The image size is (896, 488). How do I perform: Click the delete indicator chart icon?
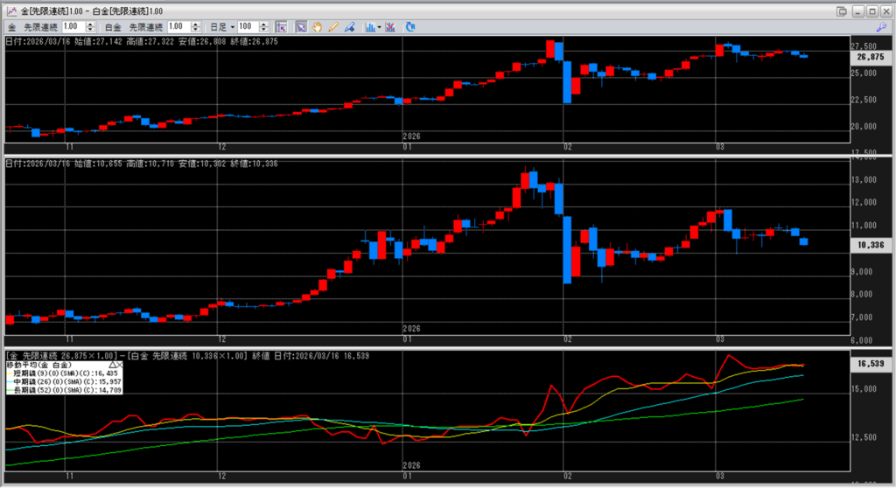pos(391,27)
